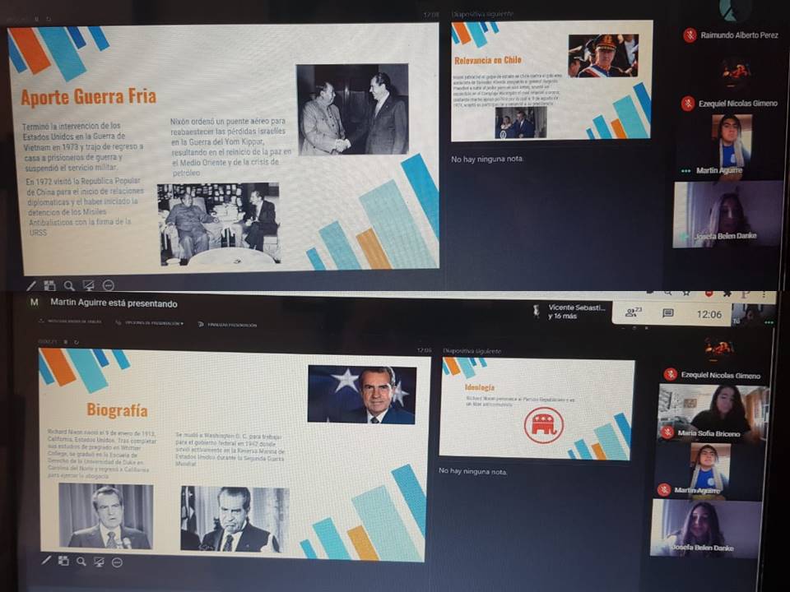Click muted mic icon beside Raimundo Alberto Perez
Image resolution: width=790 pixels, height=592 pixels.
690,35
